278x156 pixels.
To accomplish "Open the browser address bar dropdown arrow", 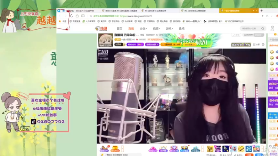I will pos(271,16).
